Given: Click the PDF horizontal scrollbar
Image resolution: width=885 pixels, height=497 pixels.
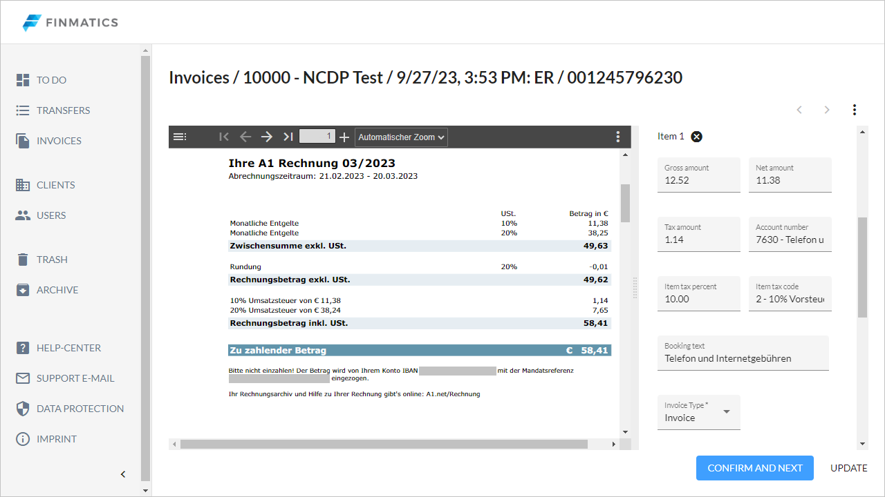Looking at the screenshot, I should pos(384,445).
